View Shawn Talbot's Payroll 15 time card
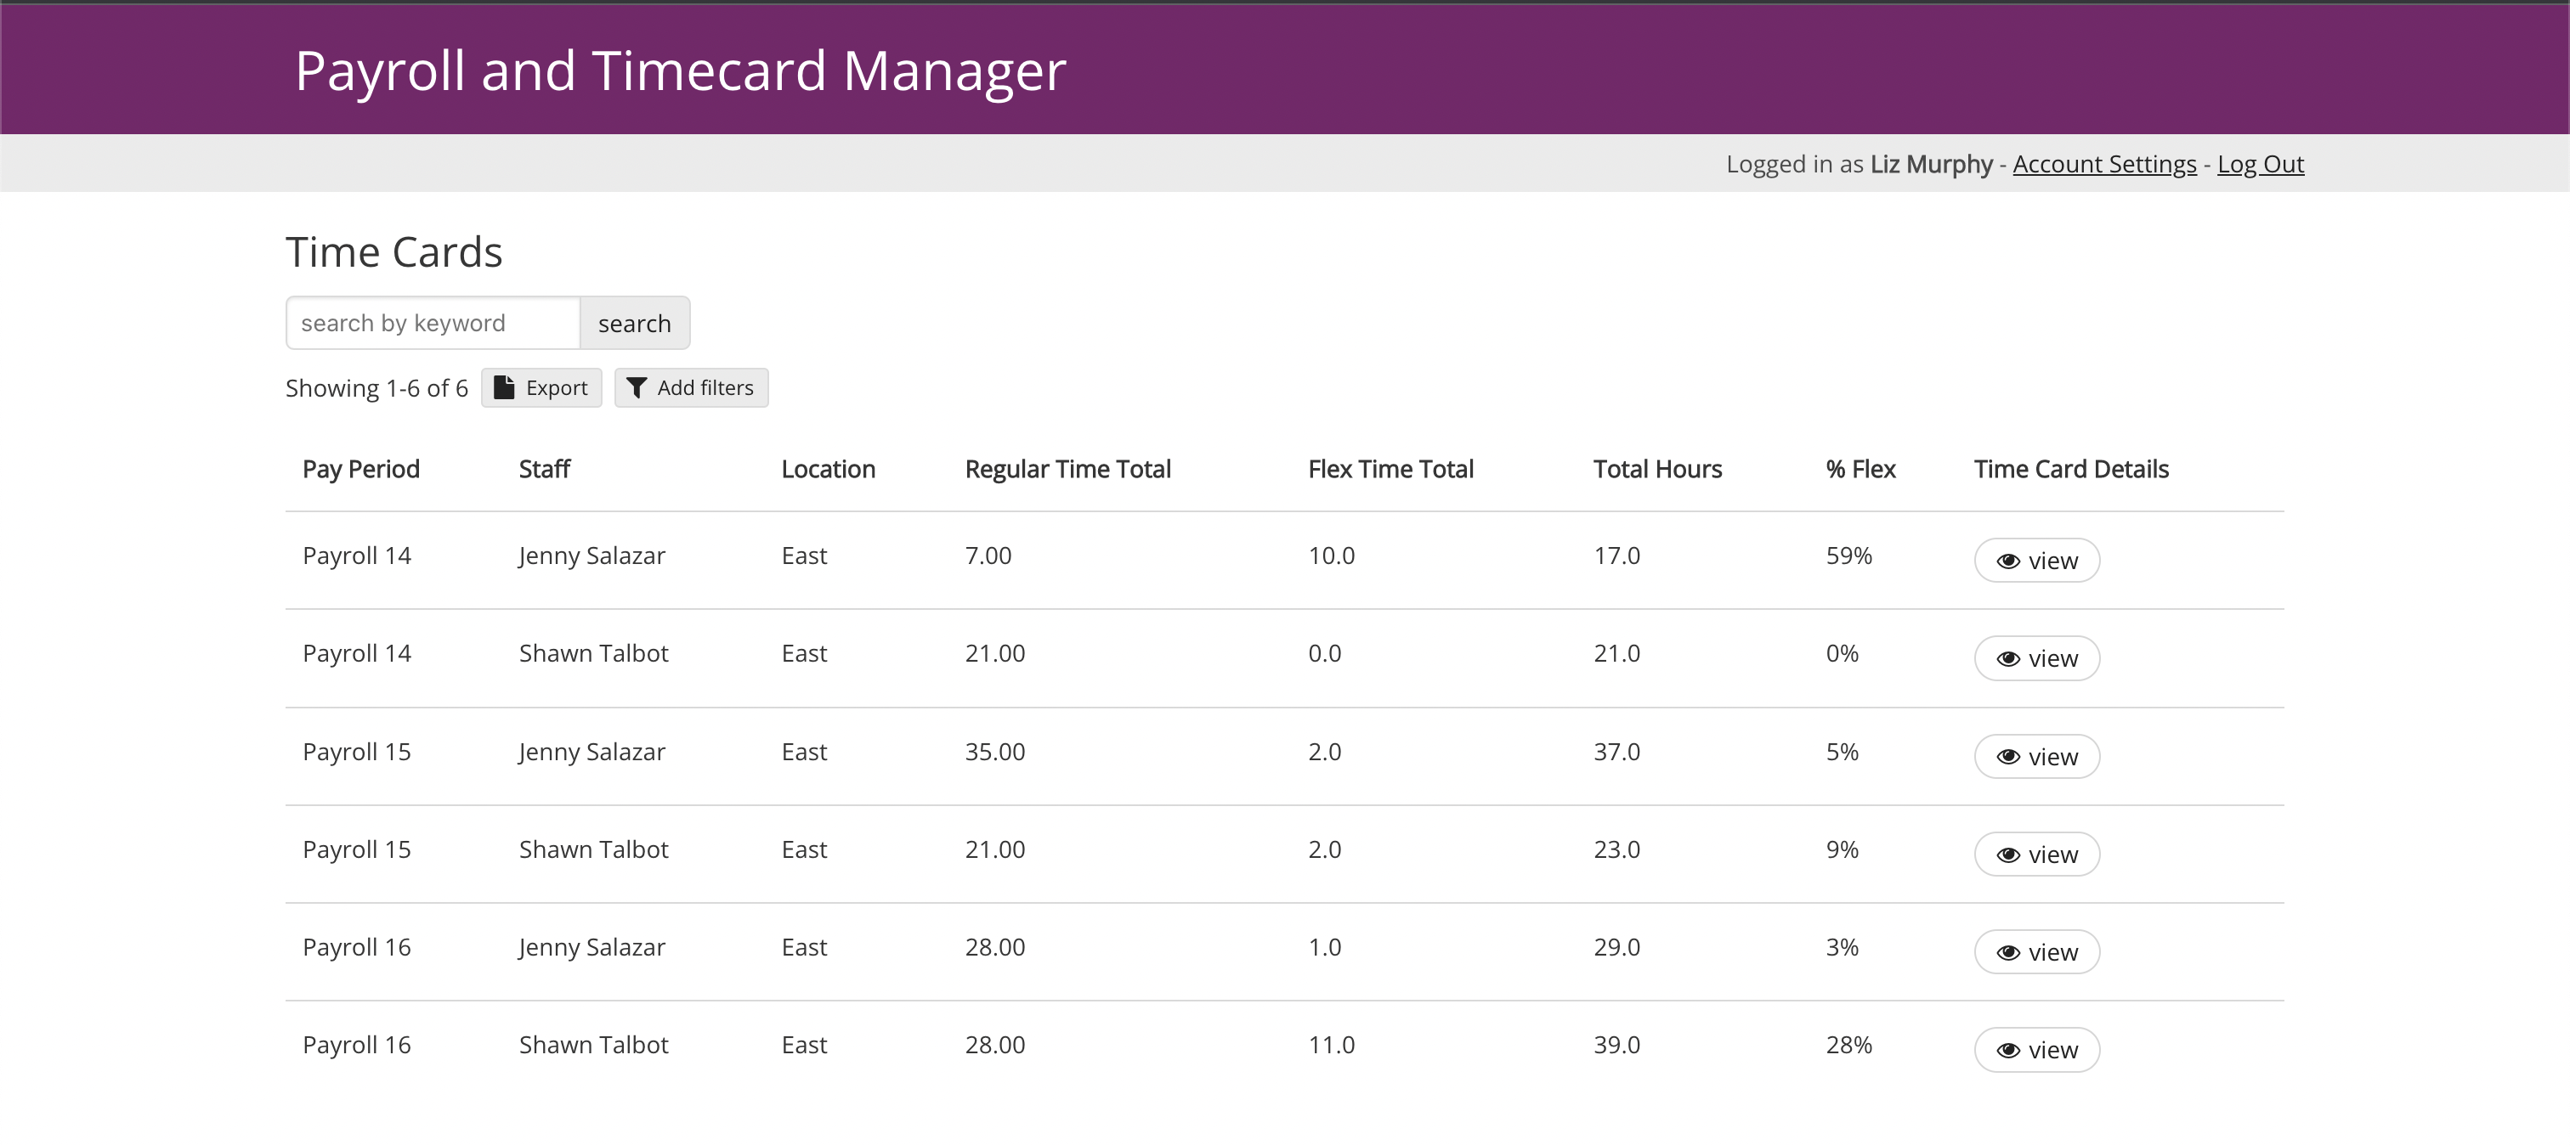The height and width of the screenshot is (1145, 2570). 2036,855
